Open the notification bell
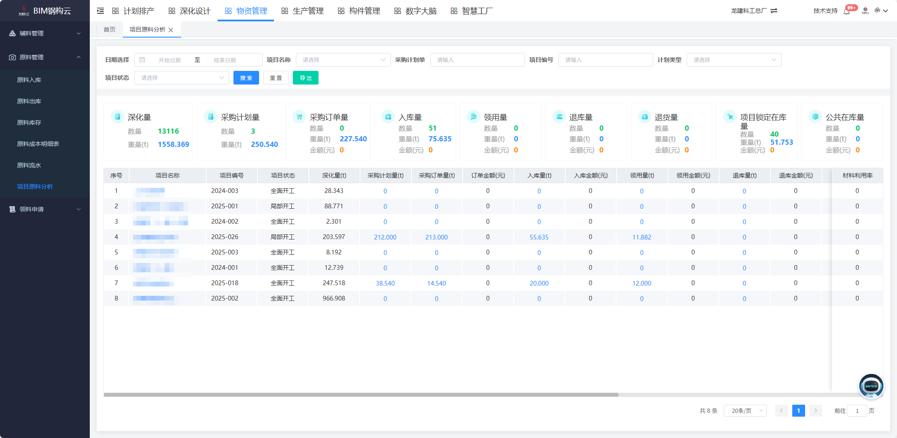Screen dimensions: 897x438 847,11
